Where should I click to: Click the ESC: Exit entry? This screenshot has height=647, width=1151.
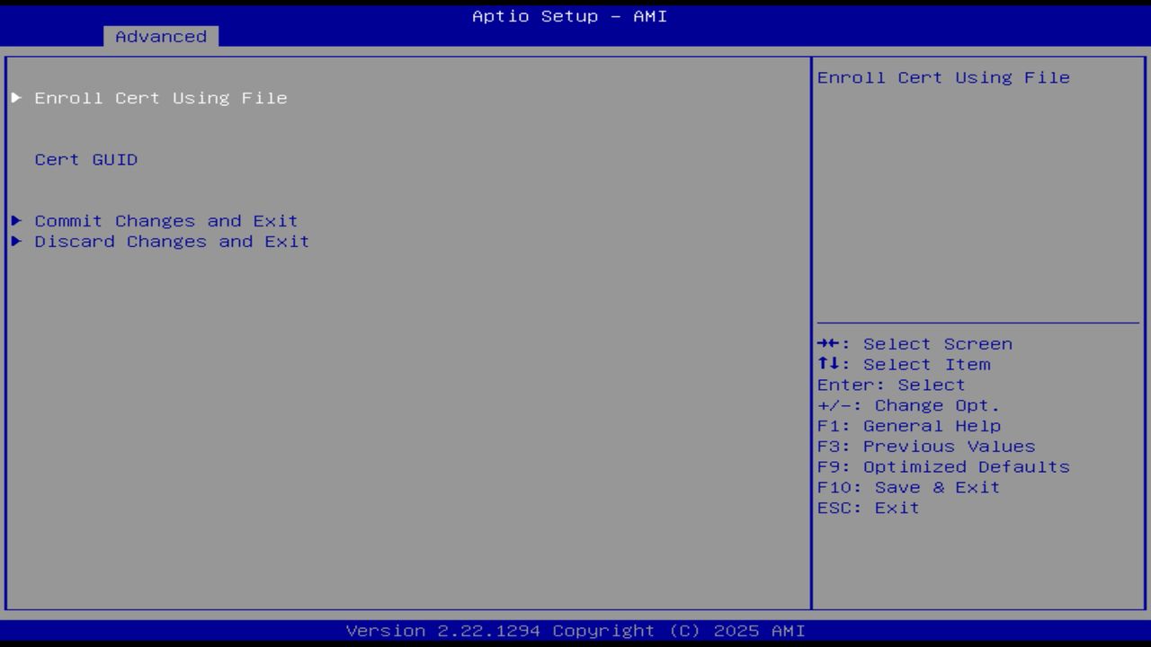868,507
